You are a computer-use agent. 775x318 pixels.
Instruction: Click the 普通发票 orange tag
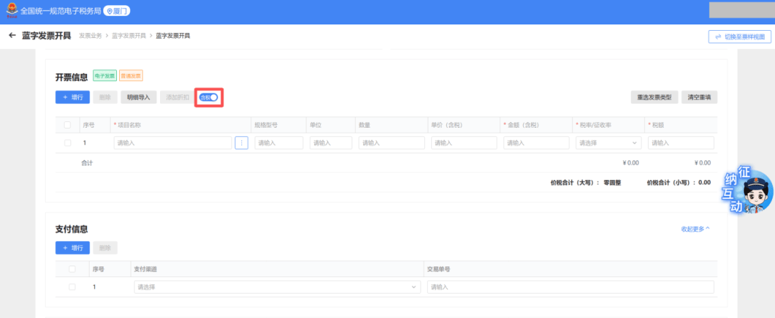pos(131,75)
